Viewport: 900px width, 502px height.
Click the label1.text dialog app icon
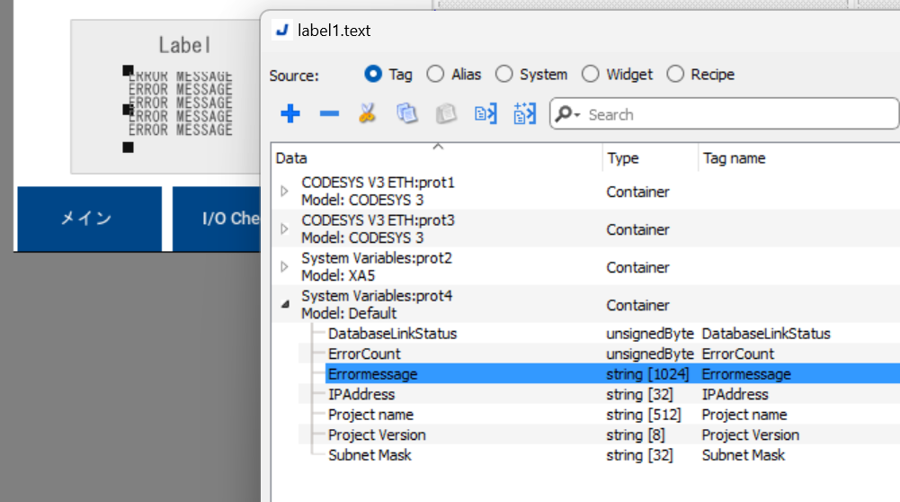click(x=281, y=30)
